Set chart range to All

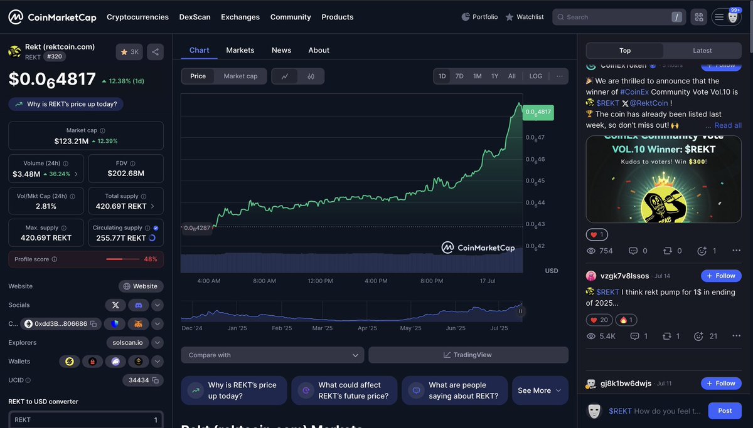coord(512,76)
